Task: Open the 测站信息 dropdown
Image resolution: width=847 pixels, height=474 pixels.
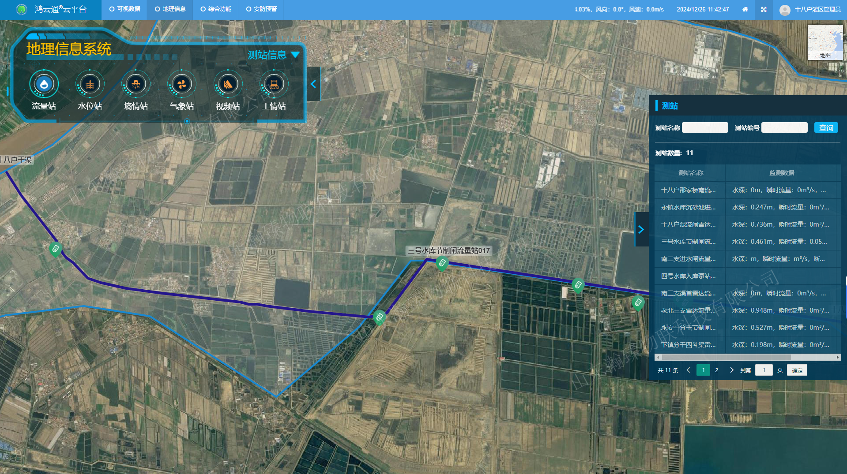Action: tap(273, 55)
